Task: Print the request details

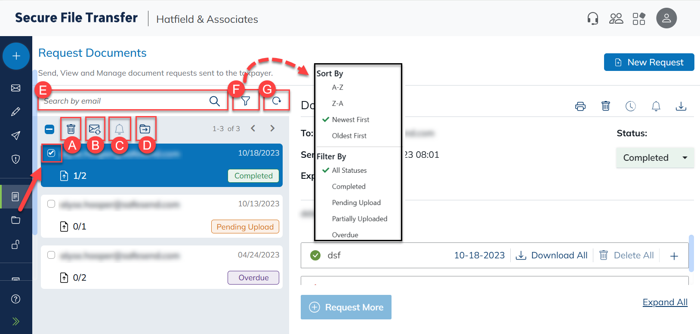Action: point(580,106)
